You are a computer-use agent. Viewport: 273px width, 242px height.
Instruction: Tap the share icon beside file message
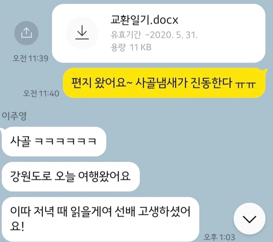pos(26,33)
